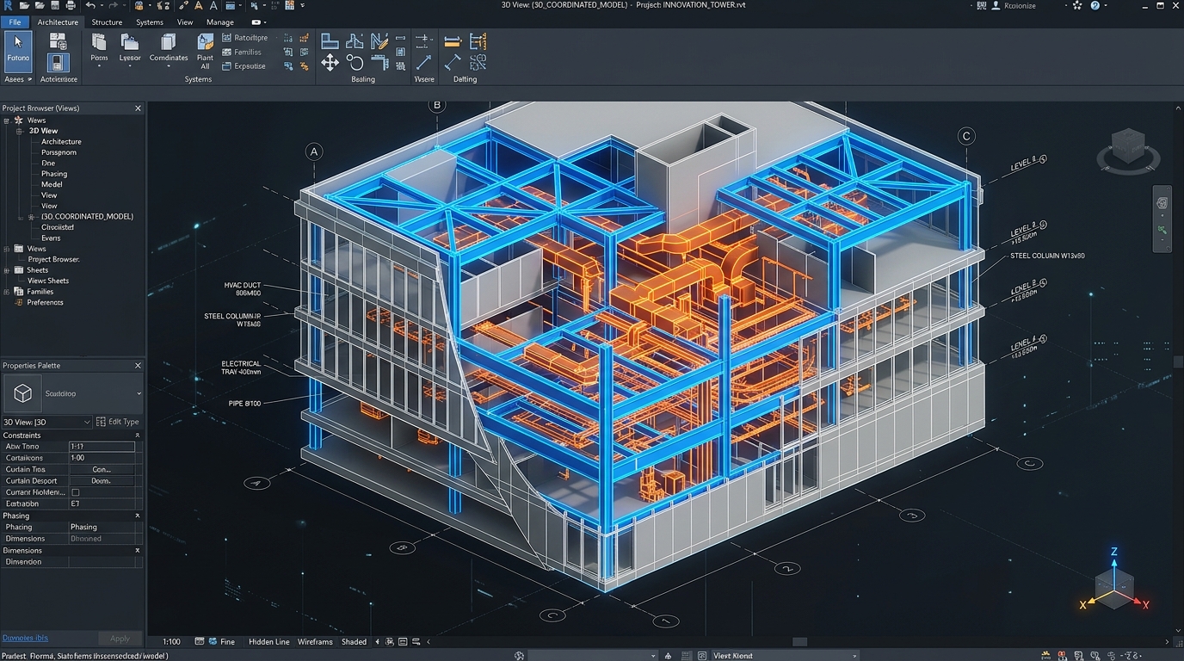Screen dimensions: 1184x661
Task: Switch visual style to Hidden Line
Action: [x=268, y=642]
